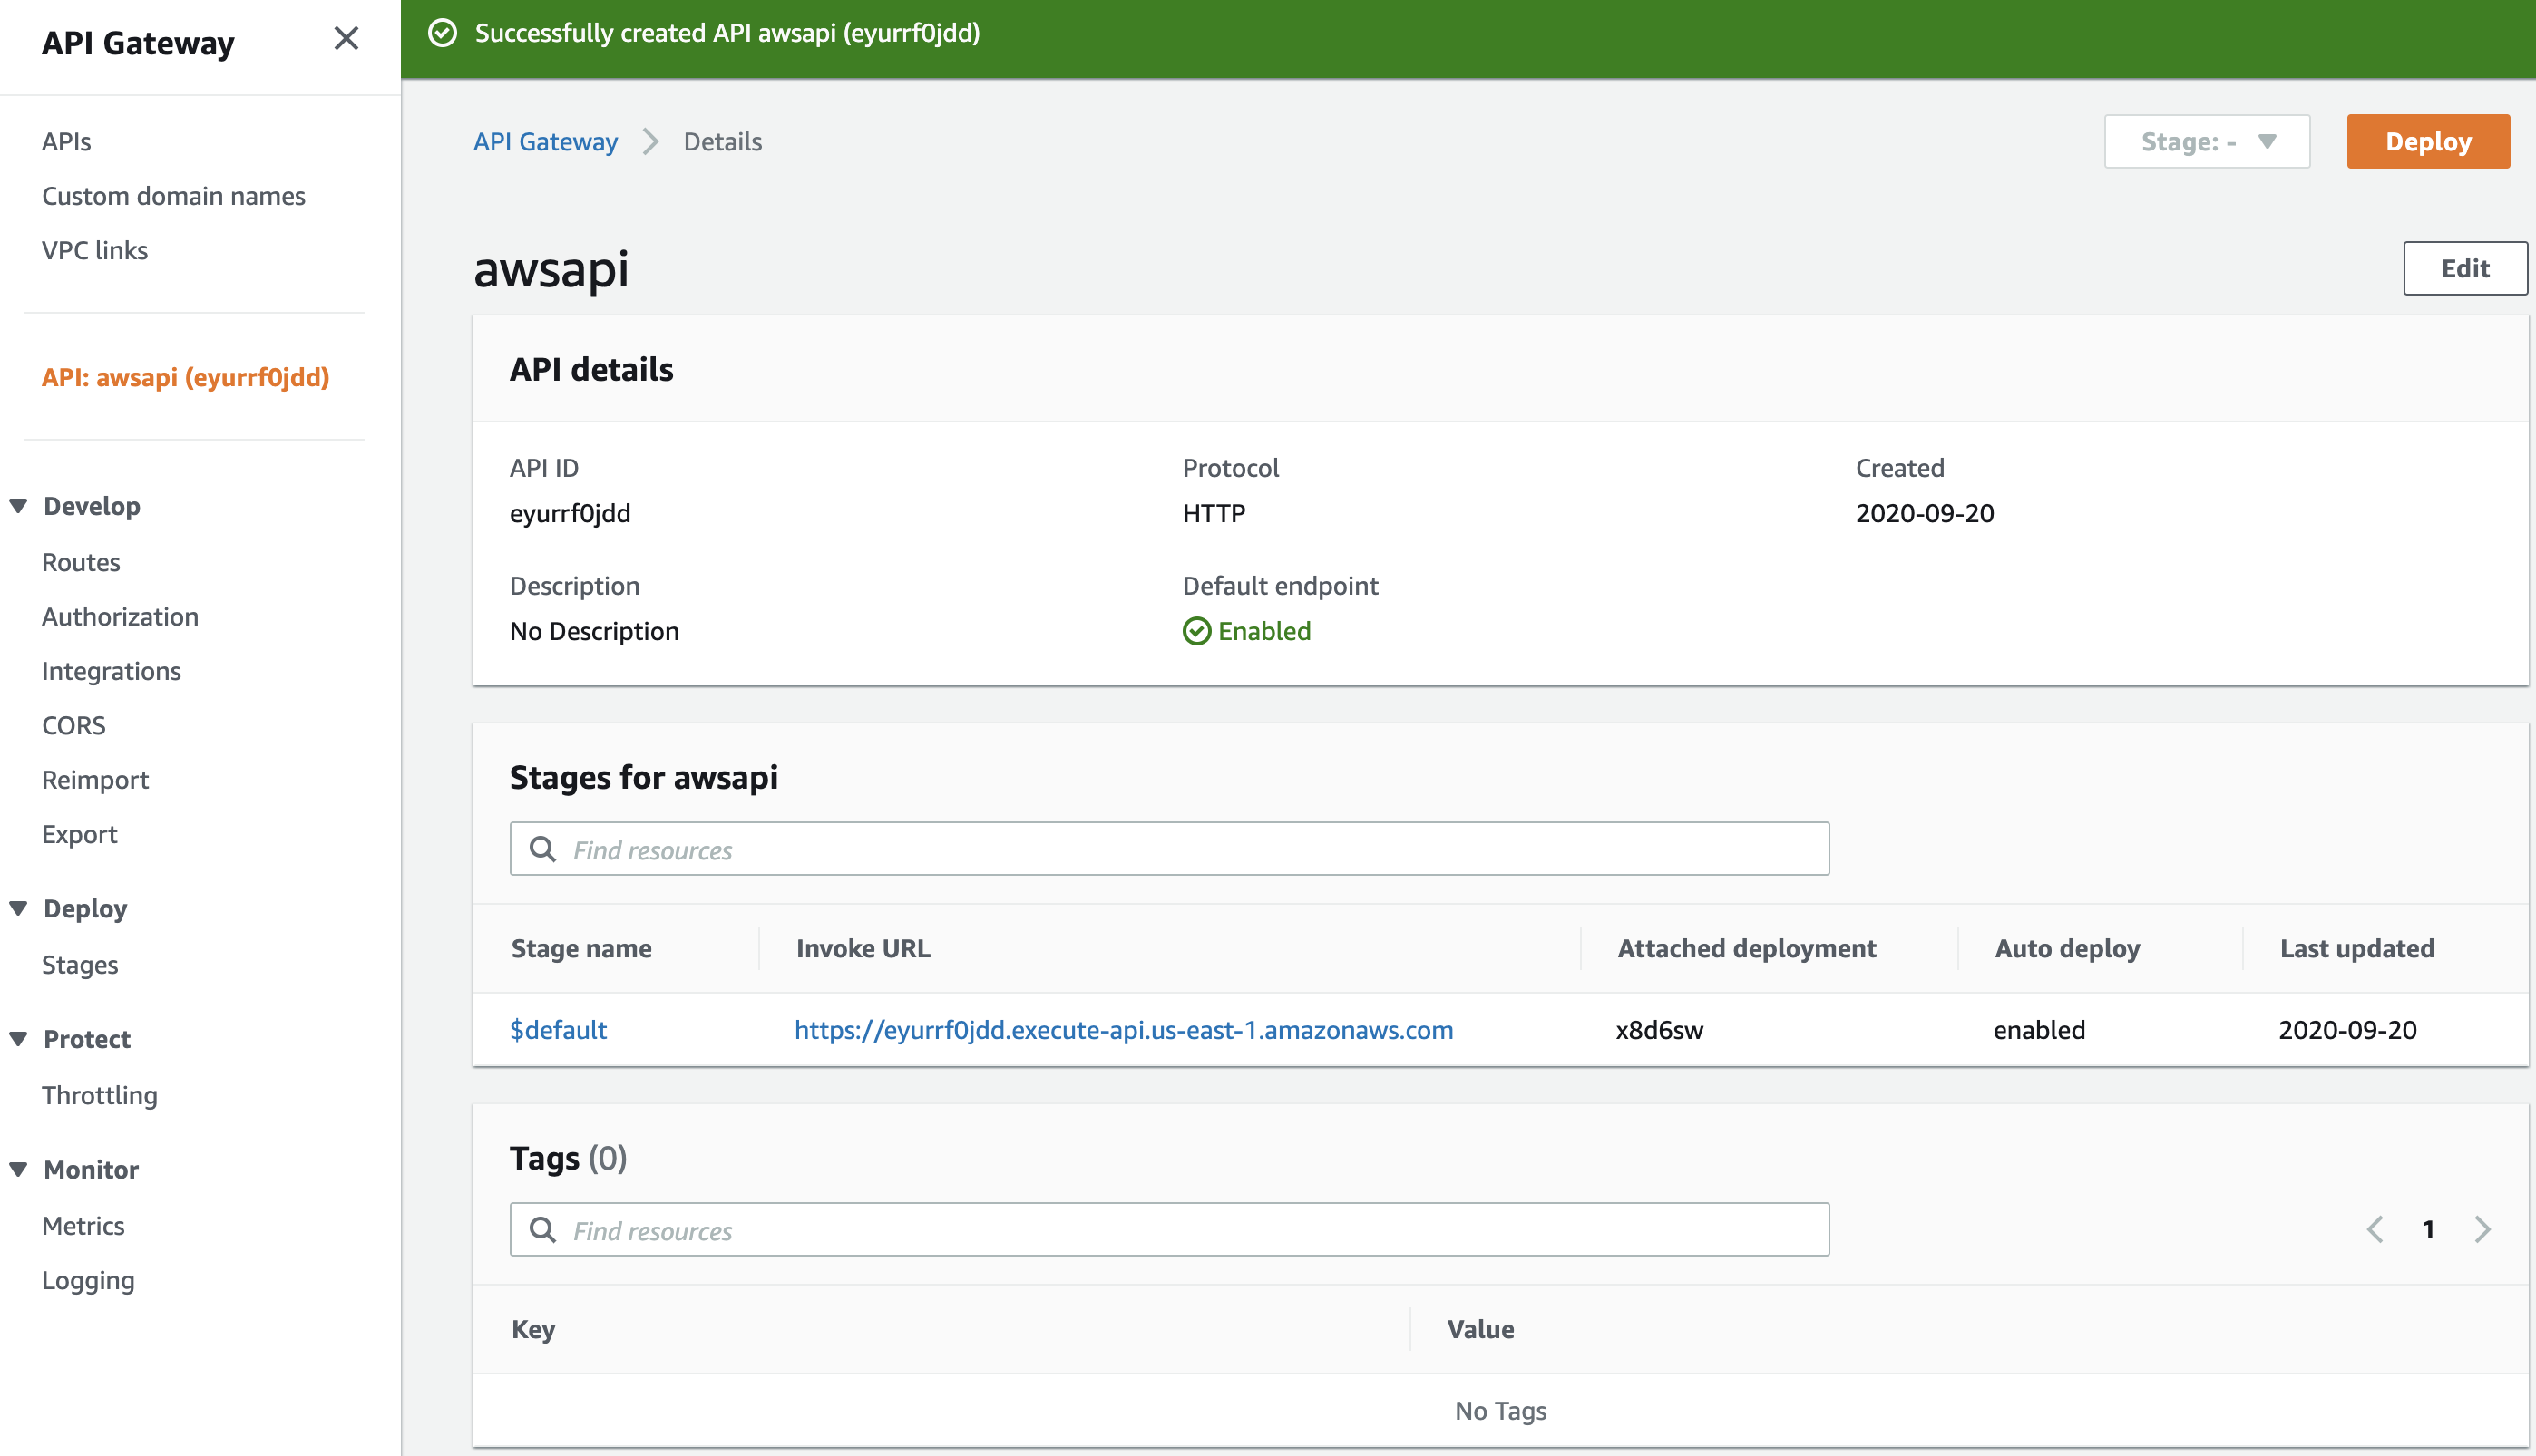
Task: Collapse the Monitor section
Action: [19, 1169]
